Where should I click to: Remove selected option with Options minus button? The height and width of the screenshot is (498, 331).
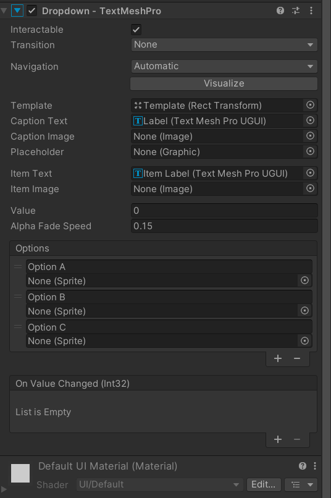click(x=297, y=358)
